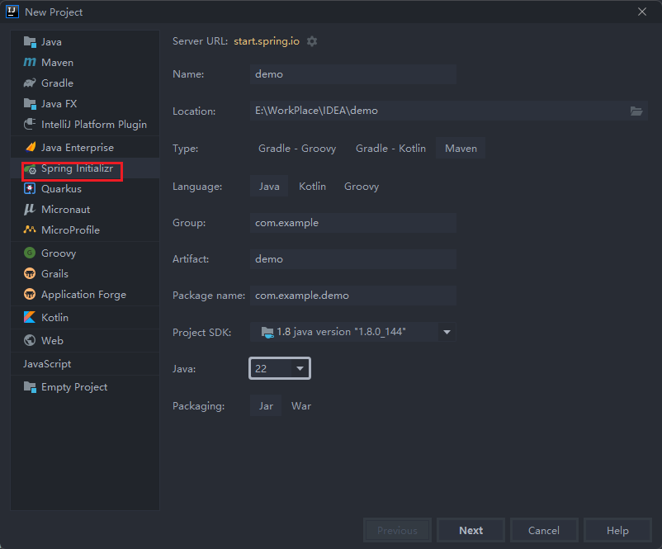Select Kotlin in the project type list
This screenshot has width=662, height=549.
click(x=54, y=318)
